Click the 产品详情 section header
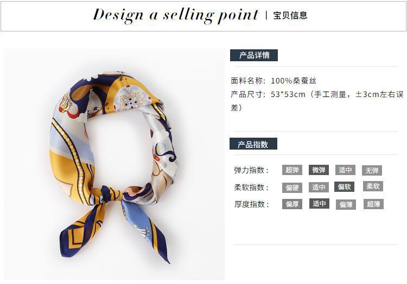Screen dimensions: 407x284 pyautogui.click(x=254, y=55)
